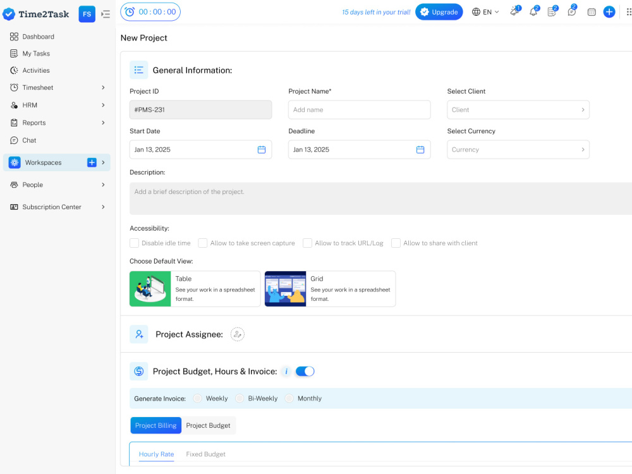The height and width of the screenshot is (474, 632).
Task: Open Dashboard in sidebar
Action: 39,37
